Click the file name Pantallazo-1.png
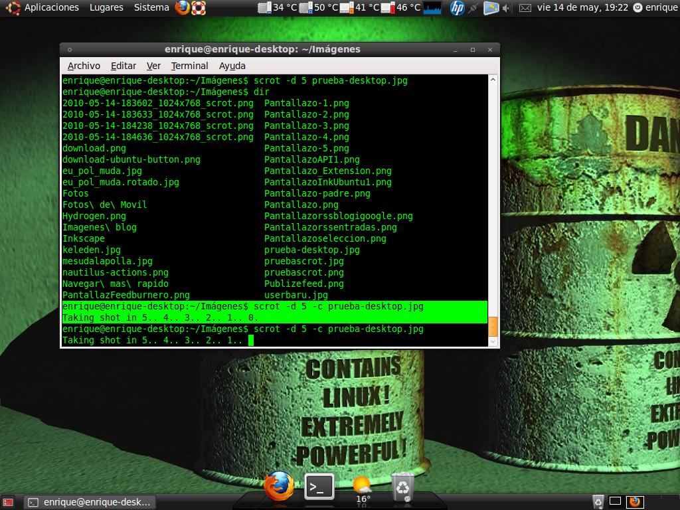The height and width of the screenshot is (510, 680). (307, 103)
